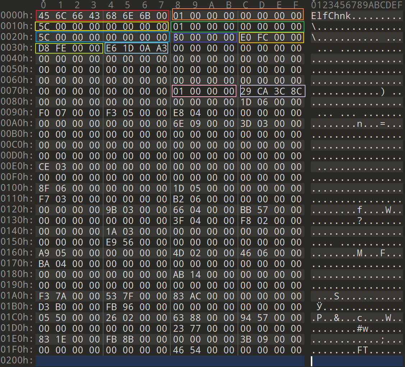Select byte E9 in row 0150h
405x367 pixels.
click(x=111, y=242)
